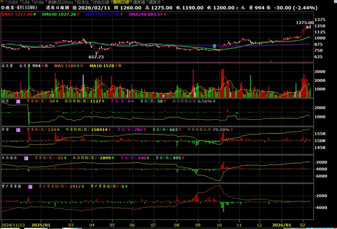Click the stock name 亞德客-KY(1590)
Image resolution: width=337 pixels, height=229 pixels.
pos(19,8)
